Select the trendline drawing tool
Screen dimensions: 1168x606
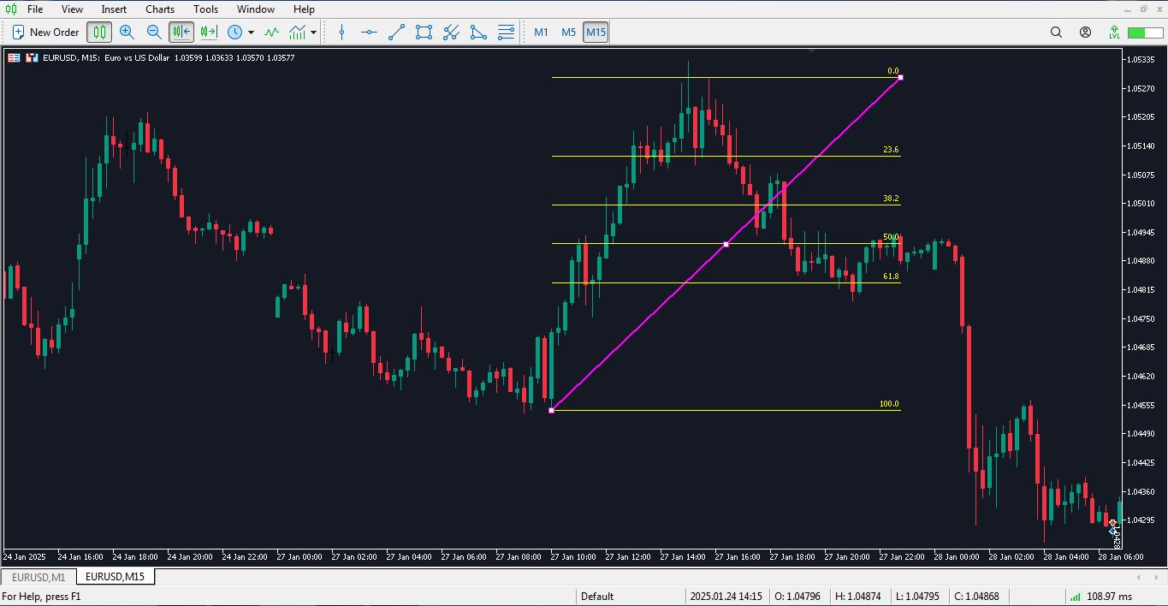point(396,33)
